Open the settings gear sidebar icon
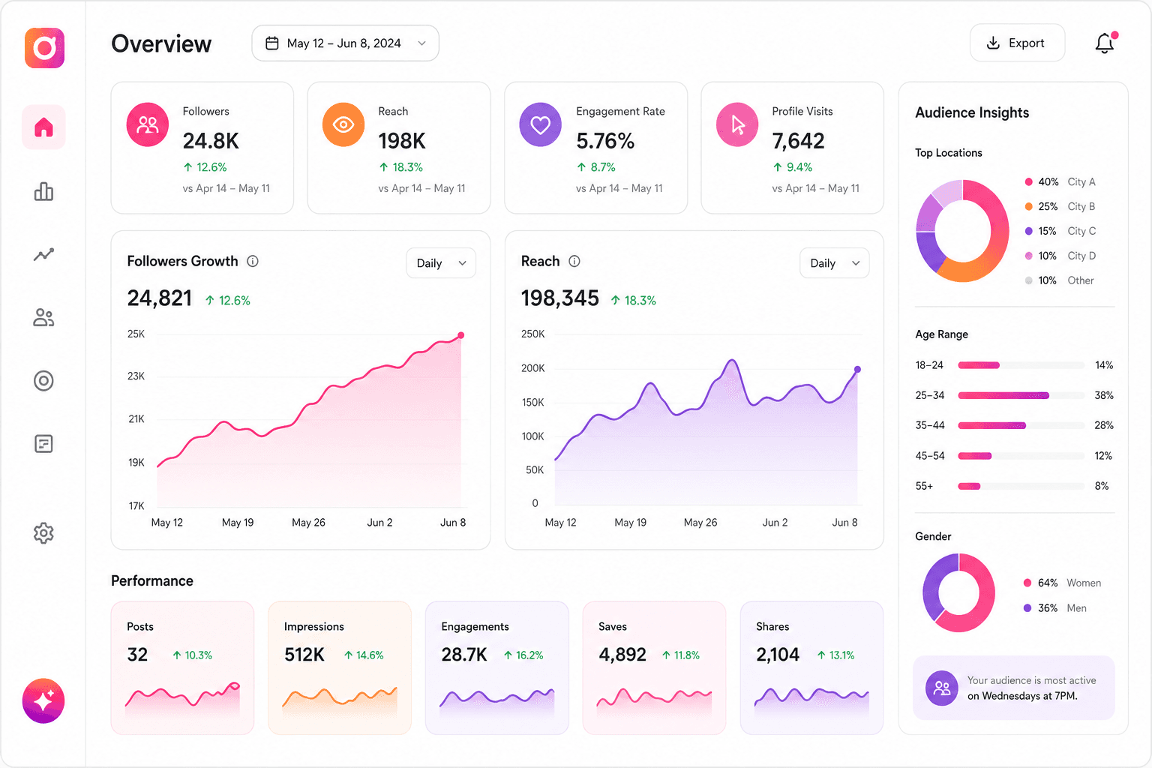Image resolution: width=1152 pixels, height=768 pixels. point(43,533)
